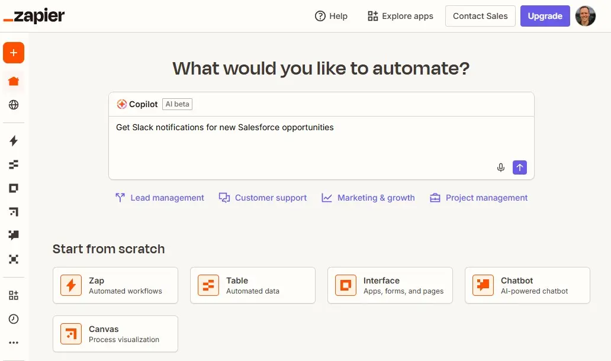Select the Lead management suggestion
611x361 pixels.
(x=160, y=198)
